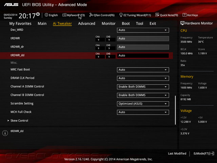Screen dimensions: 217x163
Task: Switch to the Main tab
Action: pyautogui.click(x=42, y=23)
